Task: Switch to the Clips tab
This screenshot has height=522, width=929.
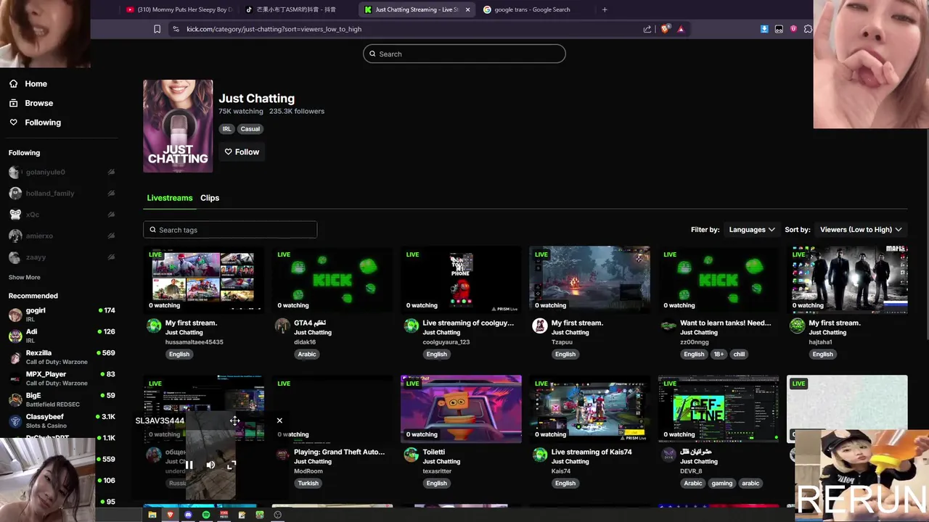Action: point(210,198)
